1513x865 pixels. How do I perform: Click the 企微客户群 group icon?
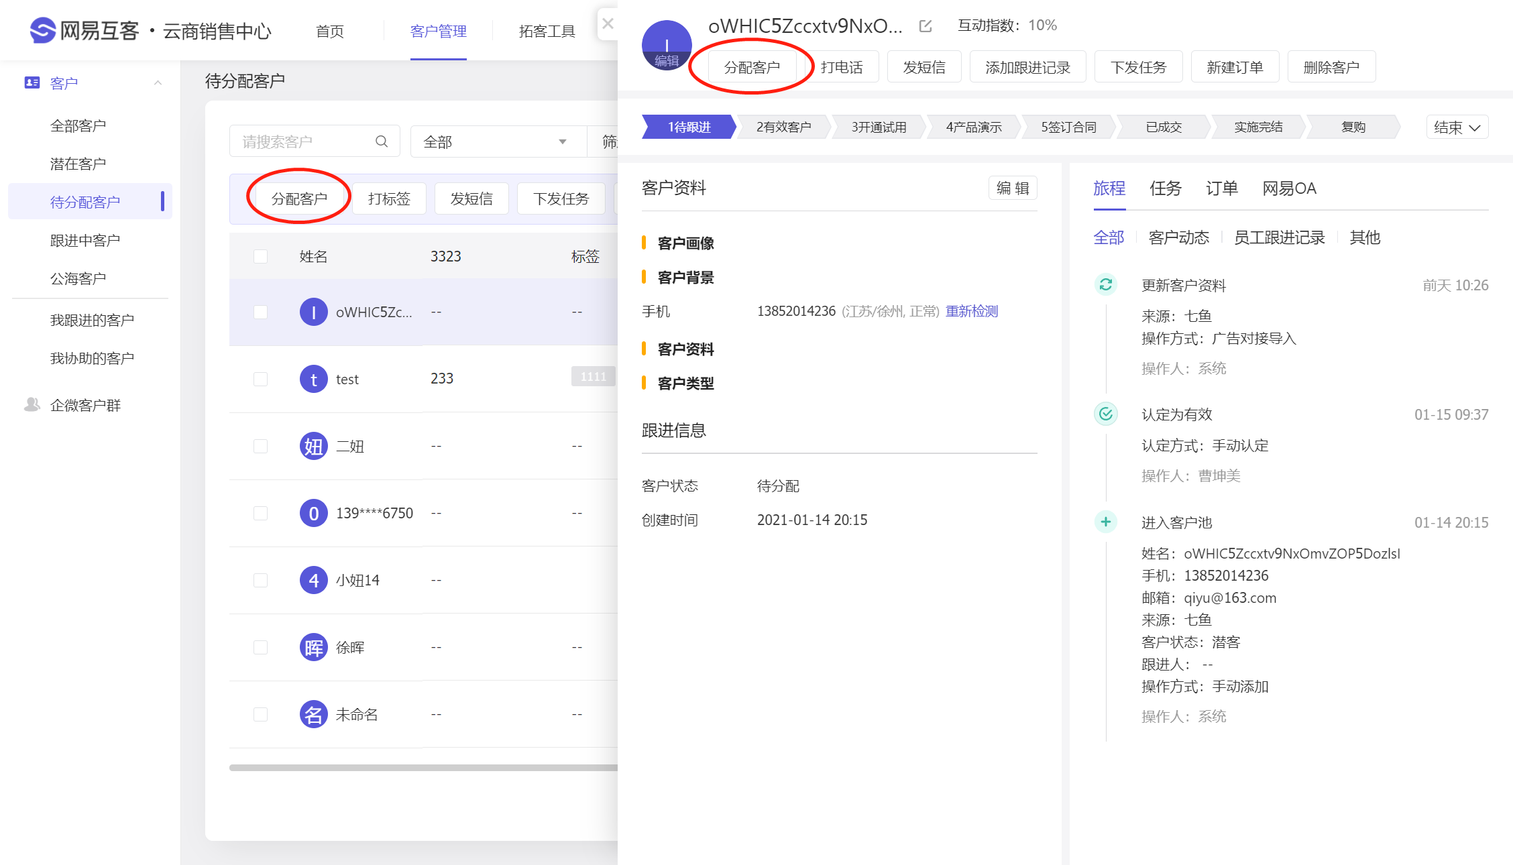pyautogui.click(x=32, y=404)
